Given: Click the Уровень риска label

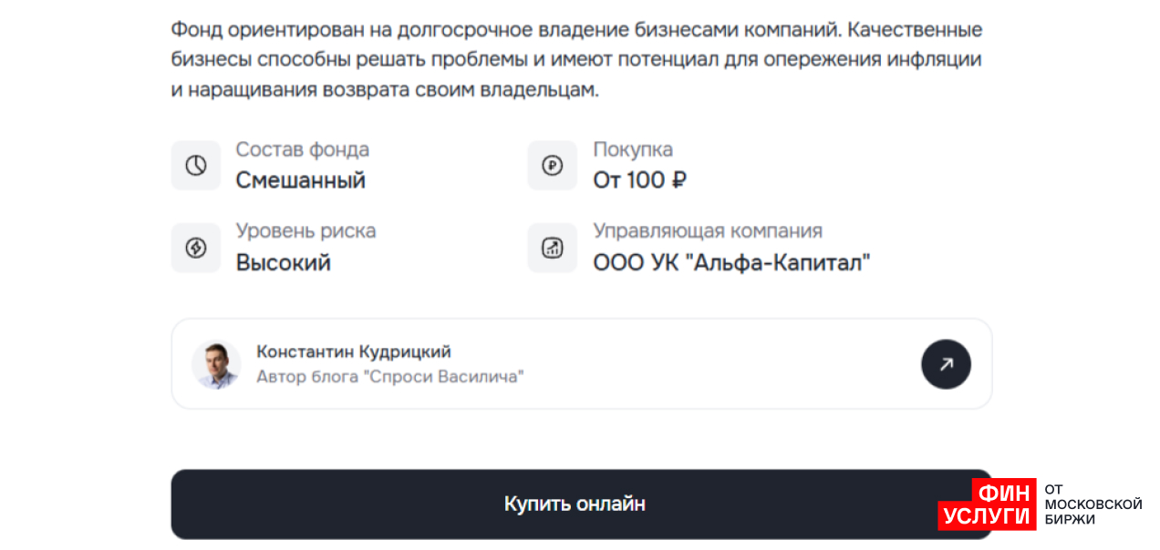Looking at the screenshot, I should 306,231.
